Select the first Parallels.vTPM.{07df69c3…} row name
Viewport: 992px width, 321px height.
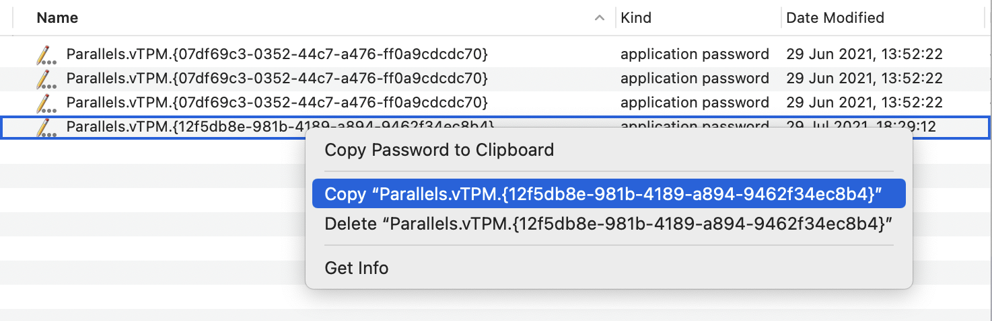point(277,54)
